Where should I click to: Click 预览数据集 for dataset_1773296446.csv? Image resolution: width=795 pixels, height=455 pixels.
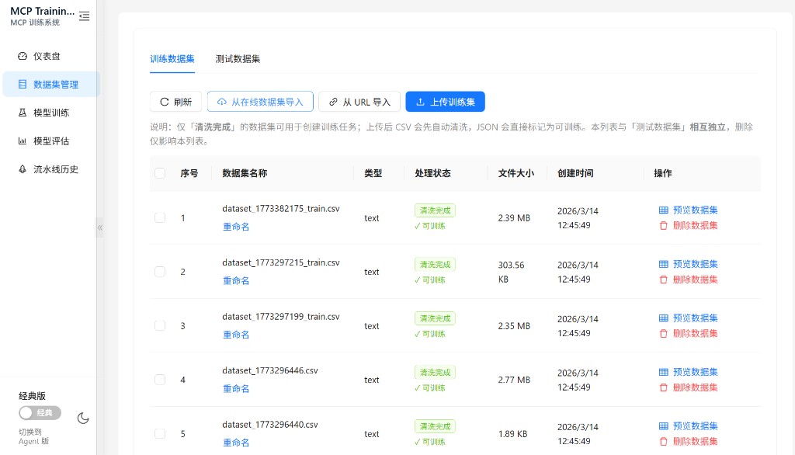point(688,373)
